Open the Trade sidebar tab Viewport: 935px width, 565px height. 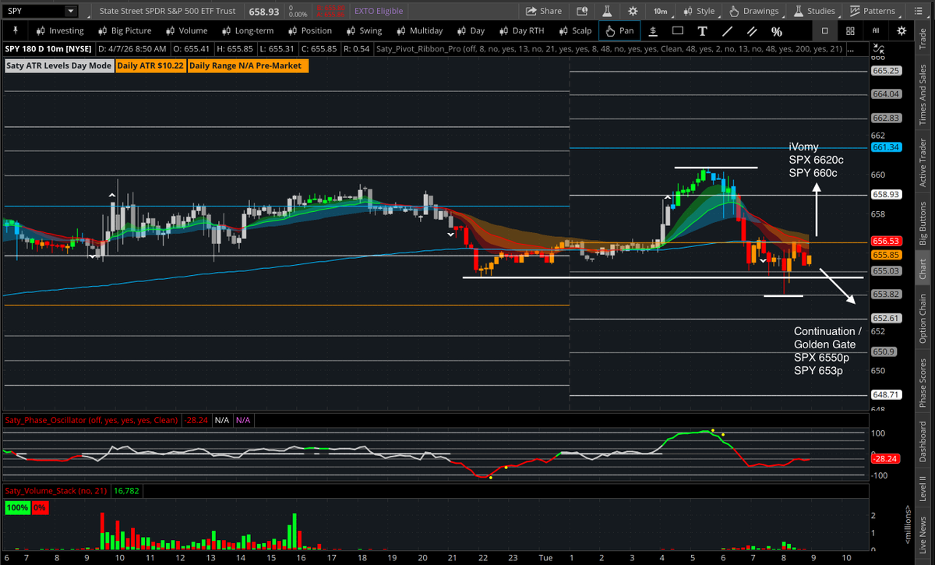pyautogui.click(x=923, y=37)
